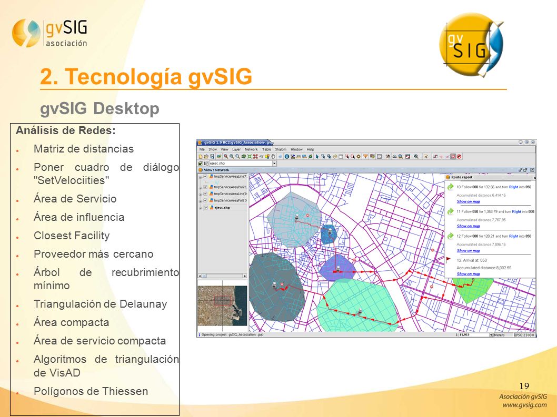The height and width of the screenshot is (417, 557).
Task: Maximize the View : Network internal window
Action: pos(525,170)
